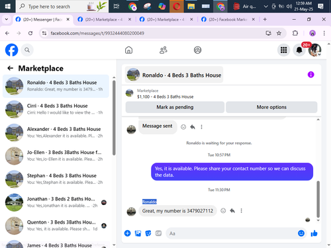This screenshot has height=248, width=331.
Task: Select the Quenton conversation in the list
Action: pos(56,226)
